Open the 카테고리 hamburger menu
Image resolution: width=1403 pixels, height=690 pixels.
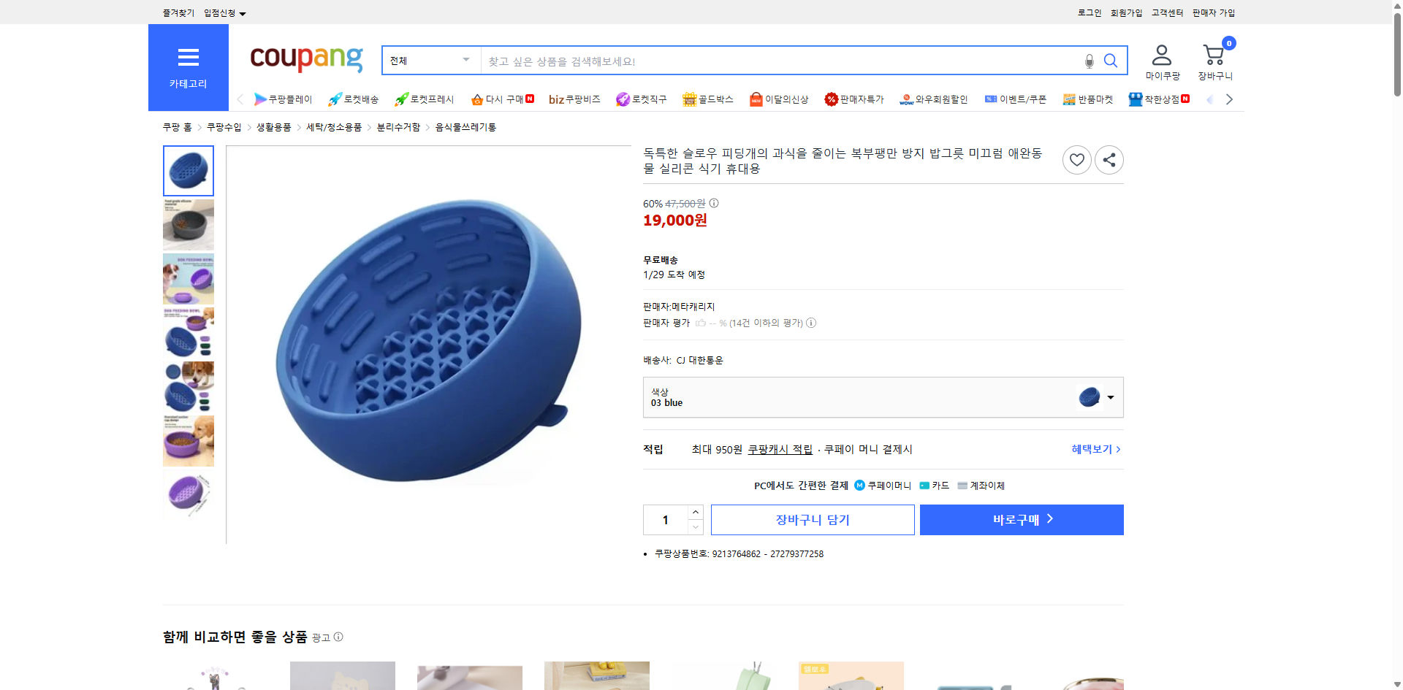[188, 58]
